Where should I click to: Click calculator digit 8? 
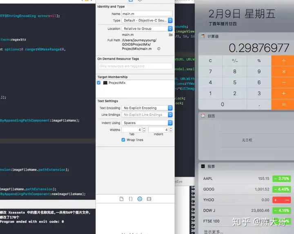pyautogui.click(x=235, y=71)
